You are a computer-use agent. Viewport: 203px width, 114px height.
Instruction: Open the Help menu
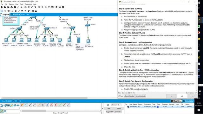(x=35, y=4)
